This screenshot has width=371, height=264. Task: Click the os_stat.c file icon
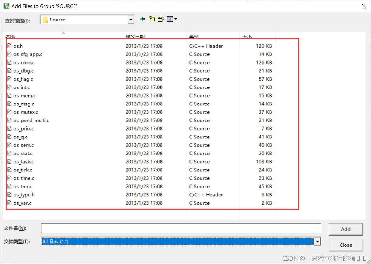pos(9,153)
